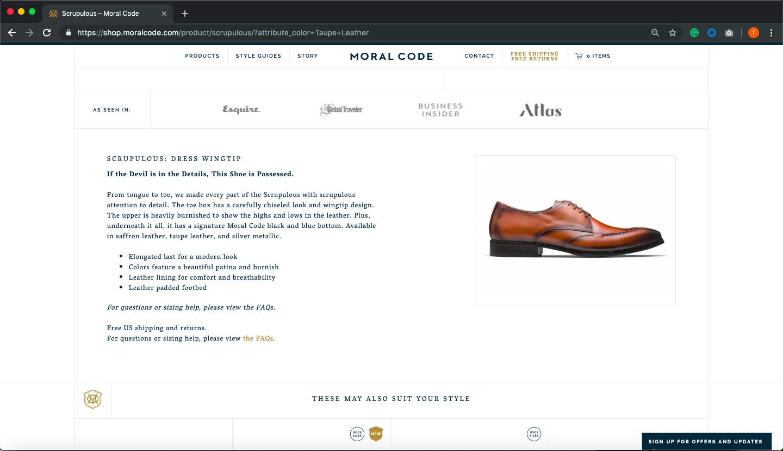Open the Story menu item
Image resolution: width=783 pixels, height=451 pixels.
[x=308, y=56]
